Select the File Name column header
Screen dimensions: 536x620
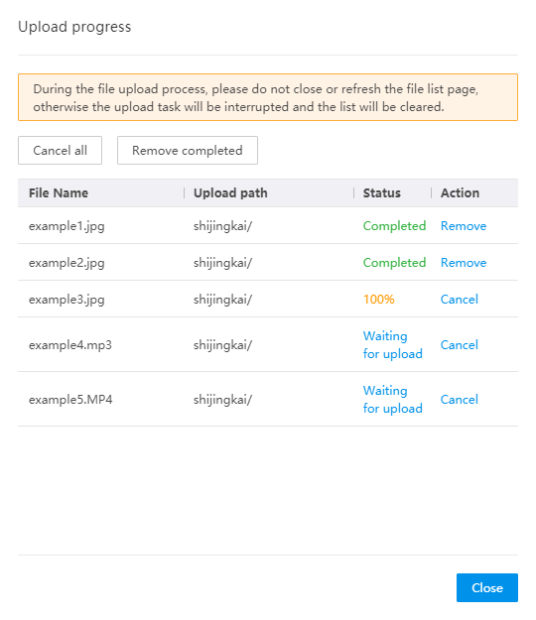[59, 193]
